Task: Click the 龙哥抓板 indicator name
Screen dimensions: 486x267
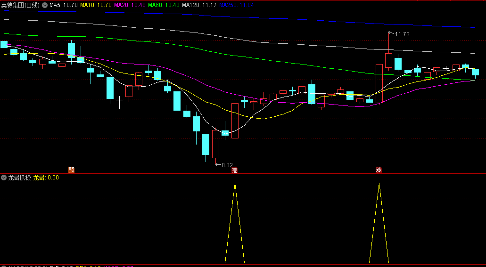Action: click(x=19, y=178)
